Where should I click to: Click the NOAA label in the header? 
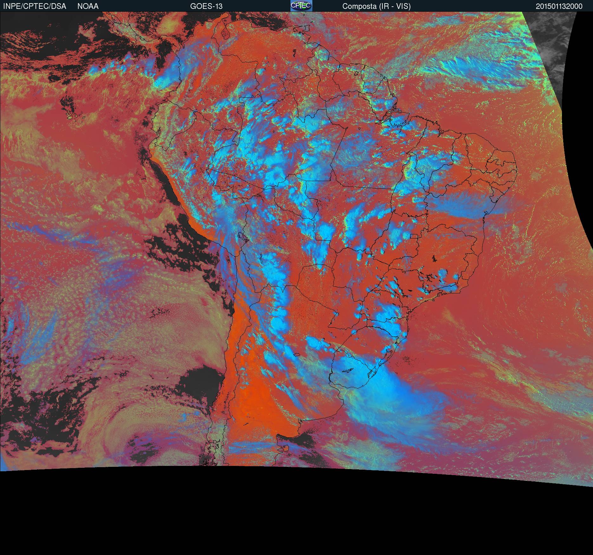[x=88, y=6]
